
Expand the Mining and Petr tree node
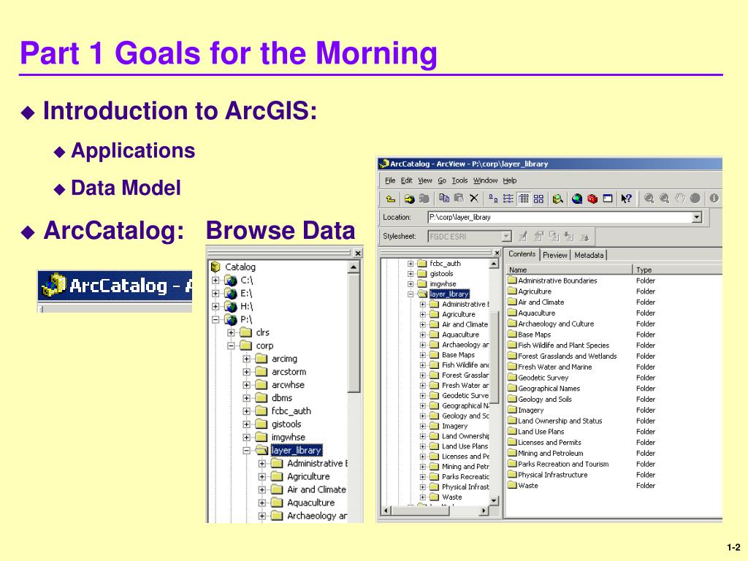coord(423,467)
